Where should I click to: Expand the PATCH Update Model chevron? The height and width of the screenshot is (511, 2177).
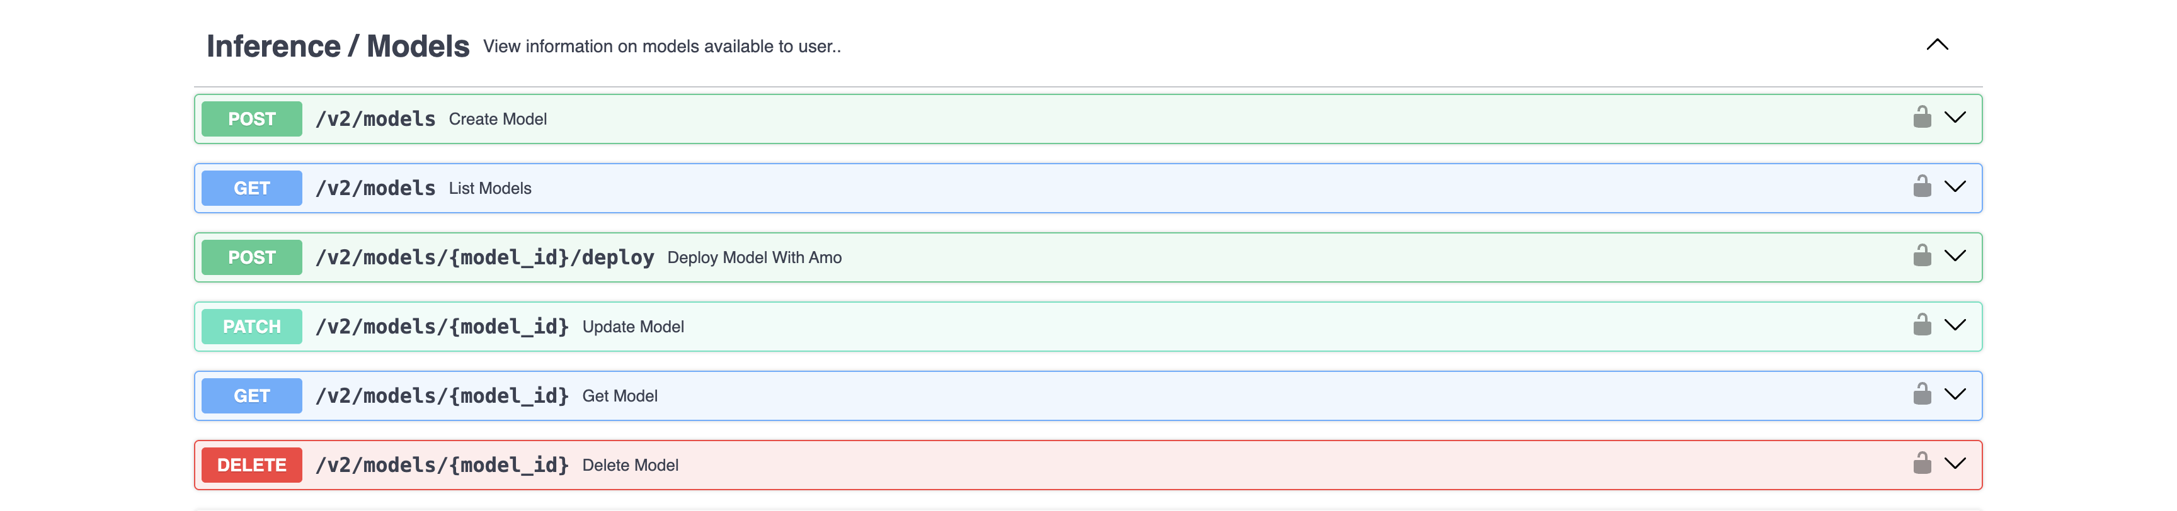pyautogui.click(x=1955, y=325)
